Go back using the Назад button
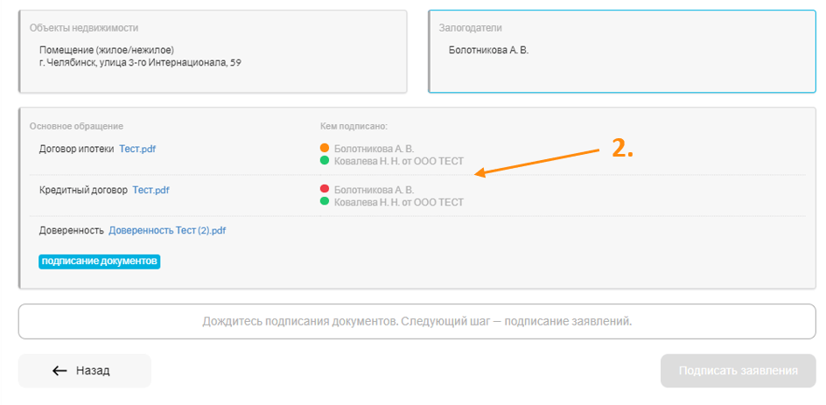826x405 pixels. [84, 371]
